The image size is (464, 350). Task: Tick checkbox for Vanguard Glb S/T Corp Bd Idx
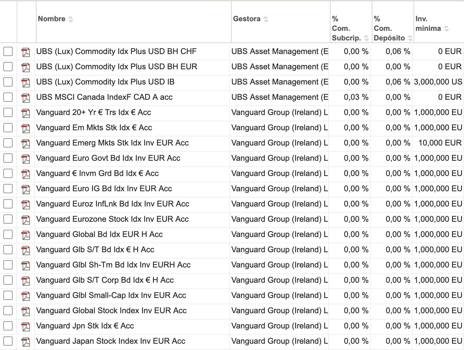point(8,280)
